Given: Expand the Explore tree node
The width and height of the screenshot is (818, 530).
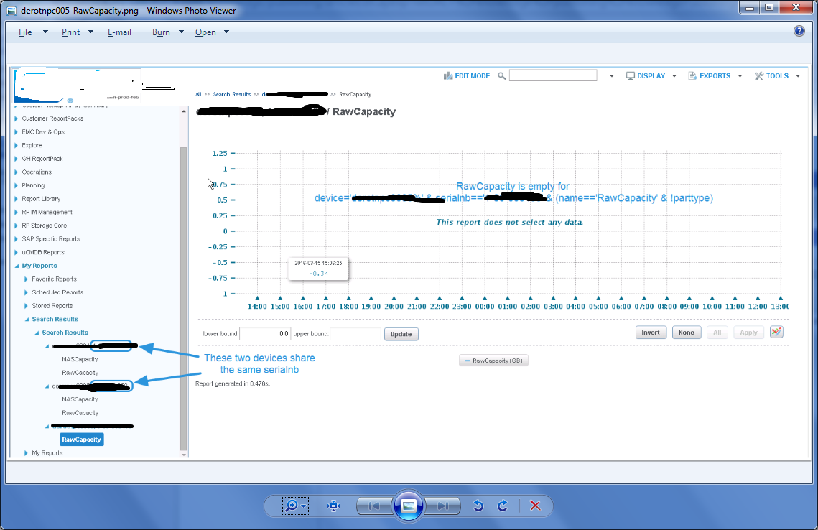Looking at the screenshot, I should (x=17, y=145).
